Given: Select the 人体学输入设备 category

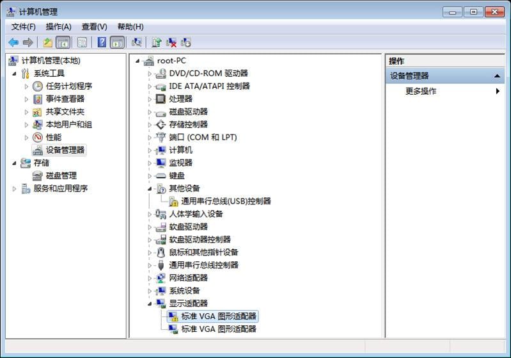Looking at the screenshot, I should 196,214.
